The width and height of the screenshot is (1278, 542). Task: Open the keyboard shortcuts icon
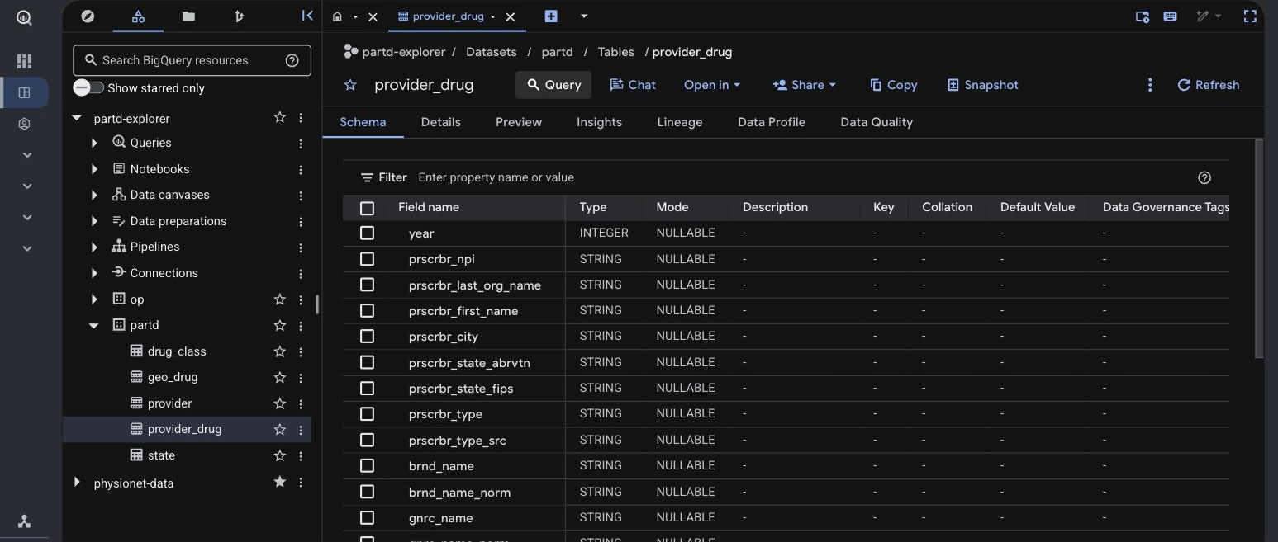1170,16
